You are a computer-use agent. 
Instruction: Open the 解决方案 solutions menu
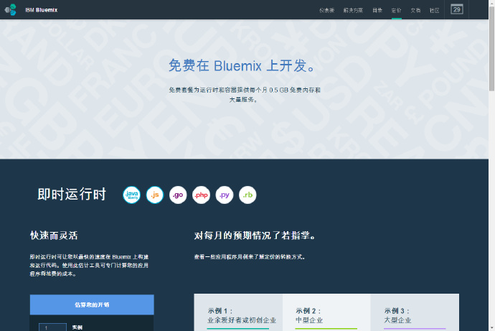(353, 11)
